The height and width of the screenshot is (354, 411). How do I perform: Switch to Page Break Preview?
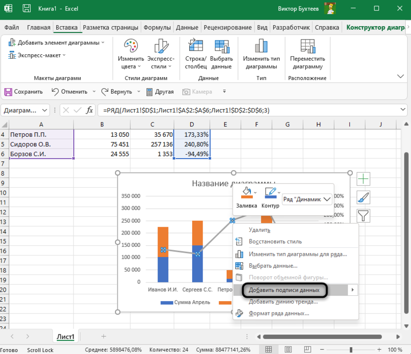[x=307, y=349]
